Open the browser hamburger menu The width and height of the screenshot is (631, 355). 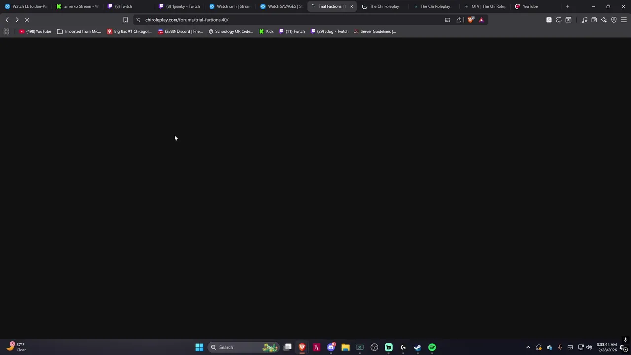point(624,20)
